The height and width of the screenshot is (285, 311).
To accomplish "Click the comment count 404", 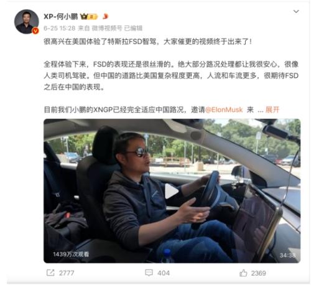I will 164,273.
